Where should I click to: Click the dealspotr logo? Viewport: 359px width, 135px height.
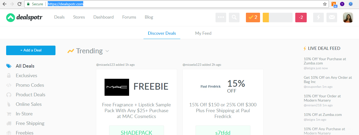tap(24, 18)
